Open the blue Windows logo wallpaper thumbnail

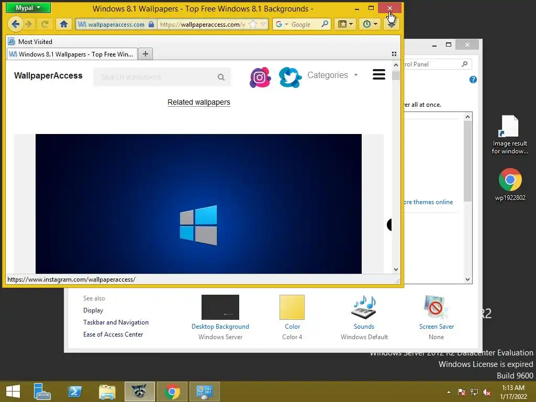point(198,204)
